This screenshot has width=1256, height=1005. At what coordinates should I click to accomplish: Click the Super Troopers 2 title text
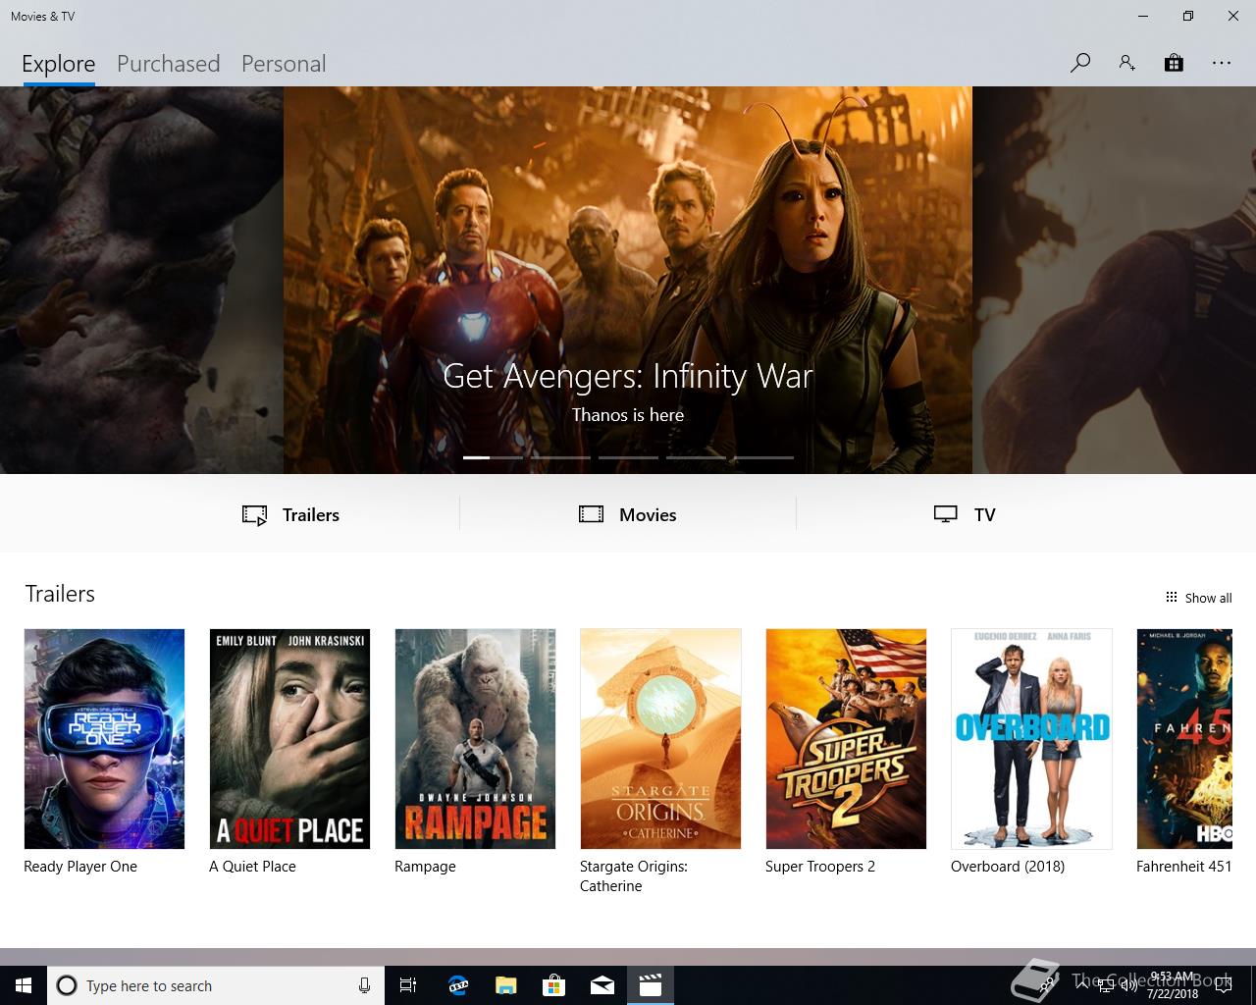coord(820,867)
